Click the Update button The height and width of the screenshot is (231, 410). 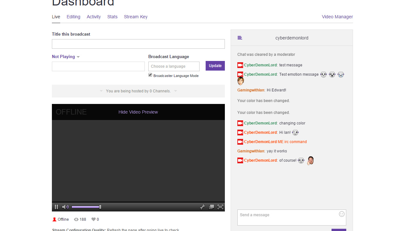tap(215, 66)
